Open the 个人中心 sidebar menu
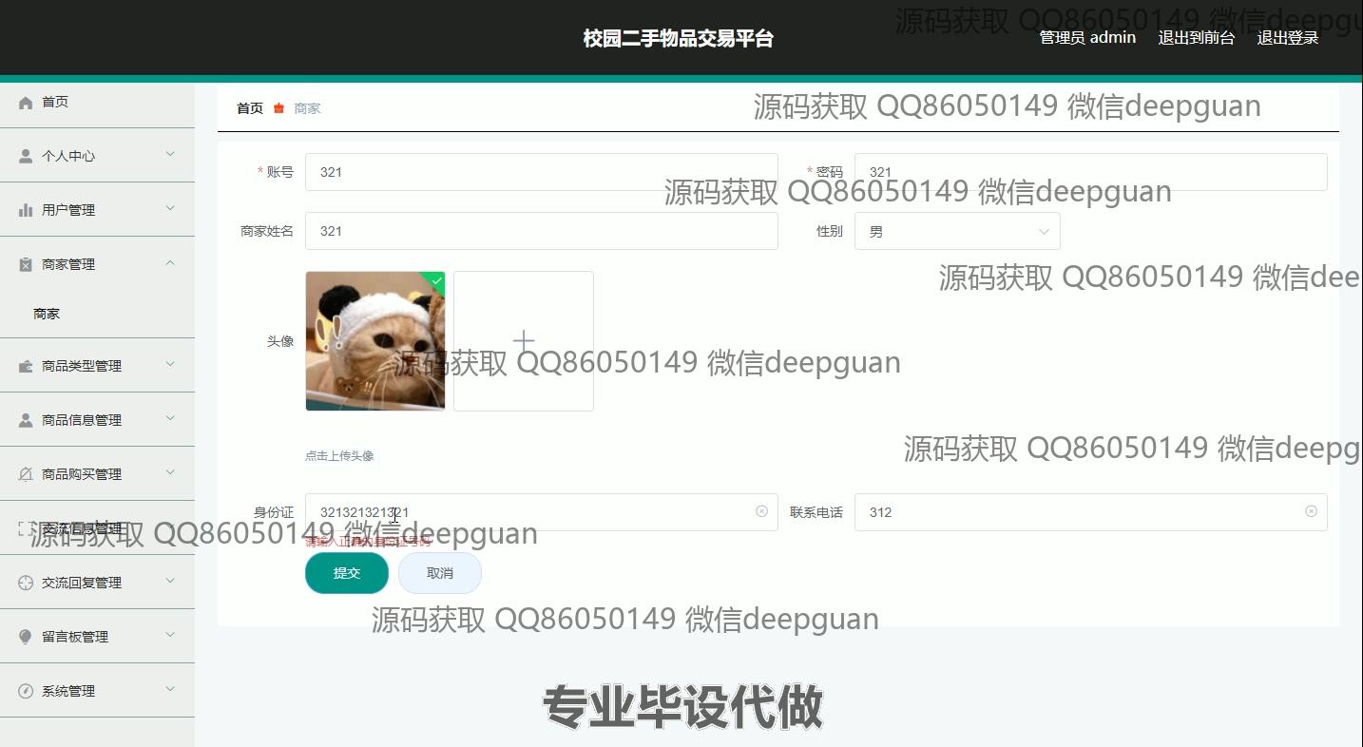The width and height of the screenshot is (1363, 747). [97, 156]
